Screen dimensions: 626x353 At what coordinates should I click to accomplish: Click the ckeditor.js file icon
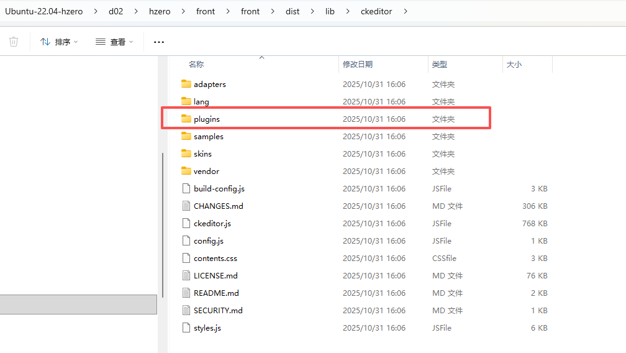coord(186,223)
